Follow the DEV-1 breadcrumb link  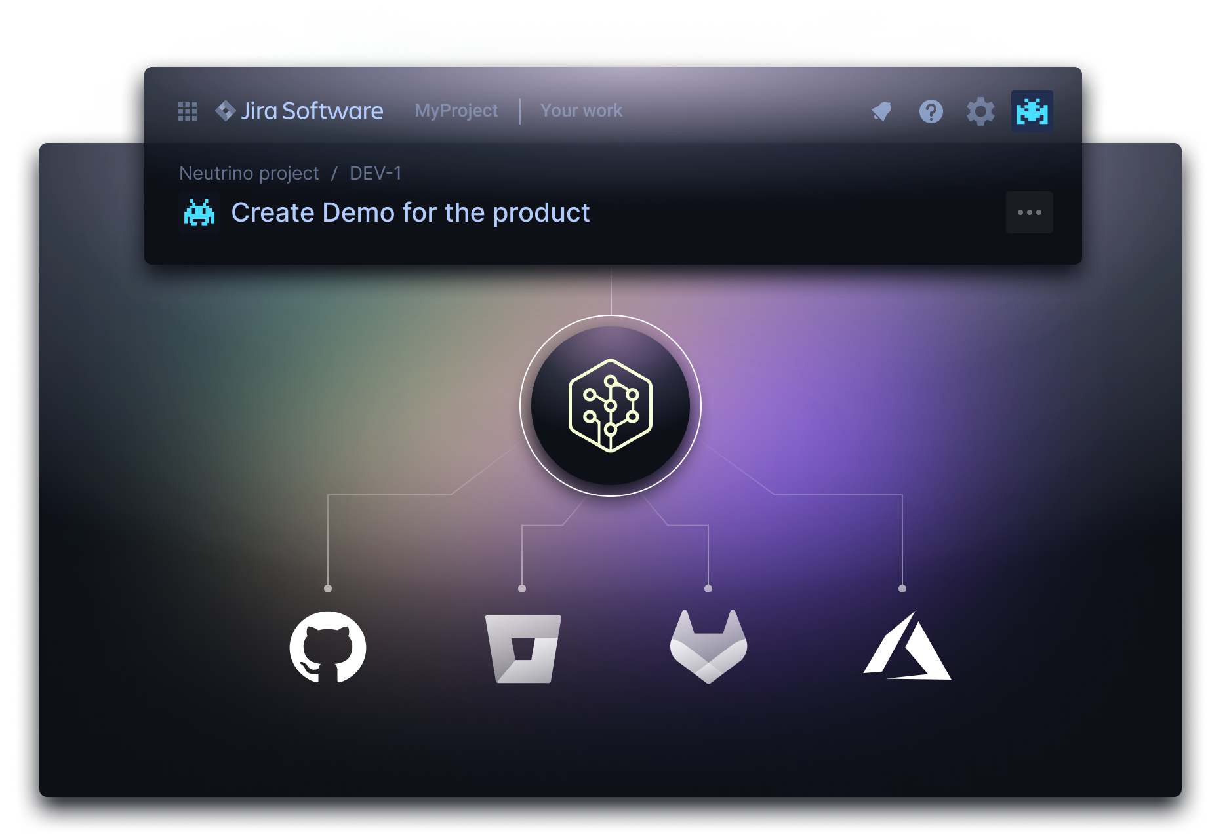(x=375, y=173)
